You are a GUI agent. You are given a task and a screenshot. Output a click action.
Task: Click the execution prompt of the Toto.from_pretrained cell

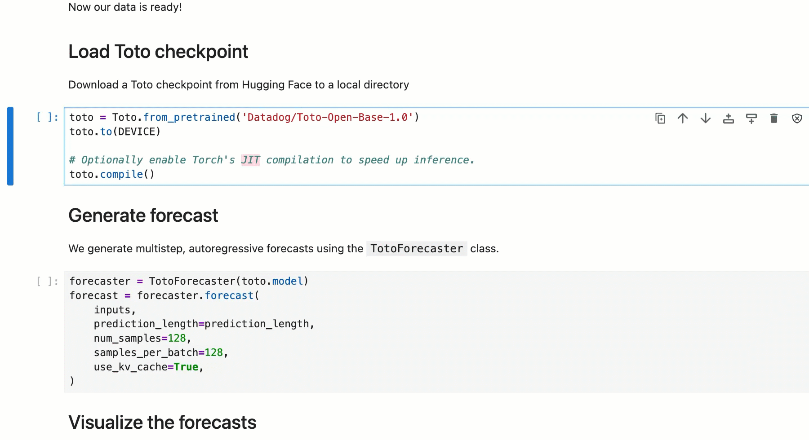click(x=47, y=117)
